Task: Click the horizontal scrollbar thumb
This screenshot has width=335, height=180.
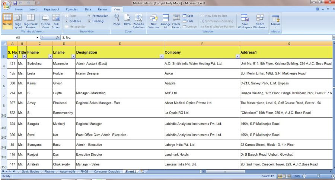Action: click(x=225, y=171)
